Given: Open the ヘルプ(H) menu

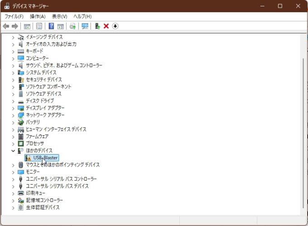Looking at the screenshot, I should 82,16.
